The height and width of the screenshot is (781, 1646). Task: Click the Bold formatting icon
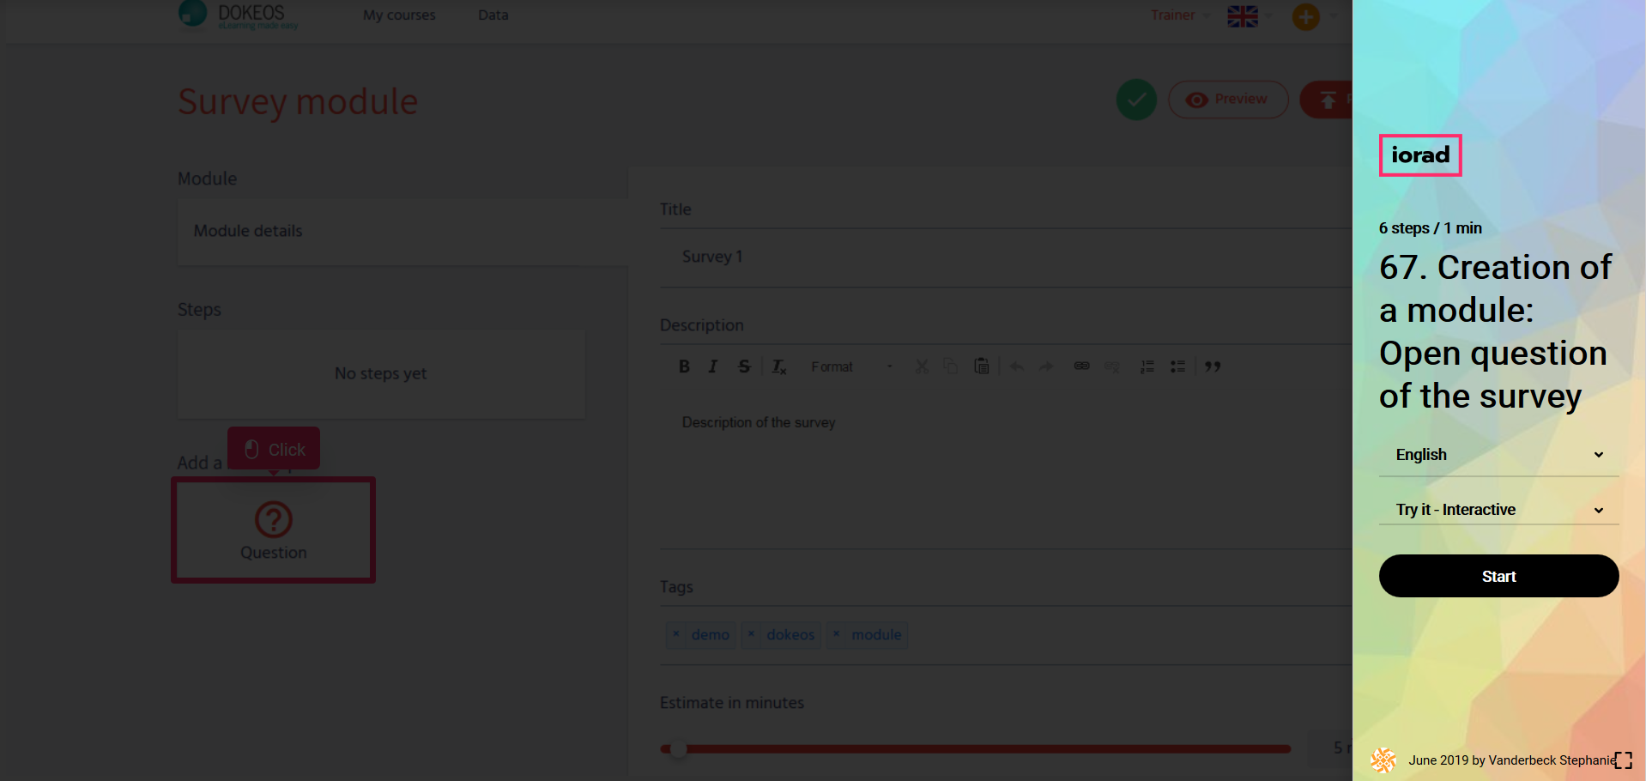point(684,366)
